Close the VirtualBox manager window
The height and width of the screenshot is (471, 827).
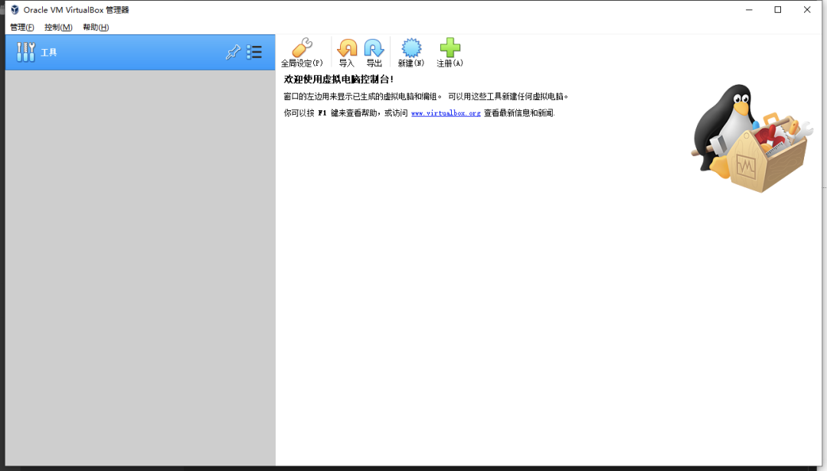click(x=807, y=9)
